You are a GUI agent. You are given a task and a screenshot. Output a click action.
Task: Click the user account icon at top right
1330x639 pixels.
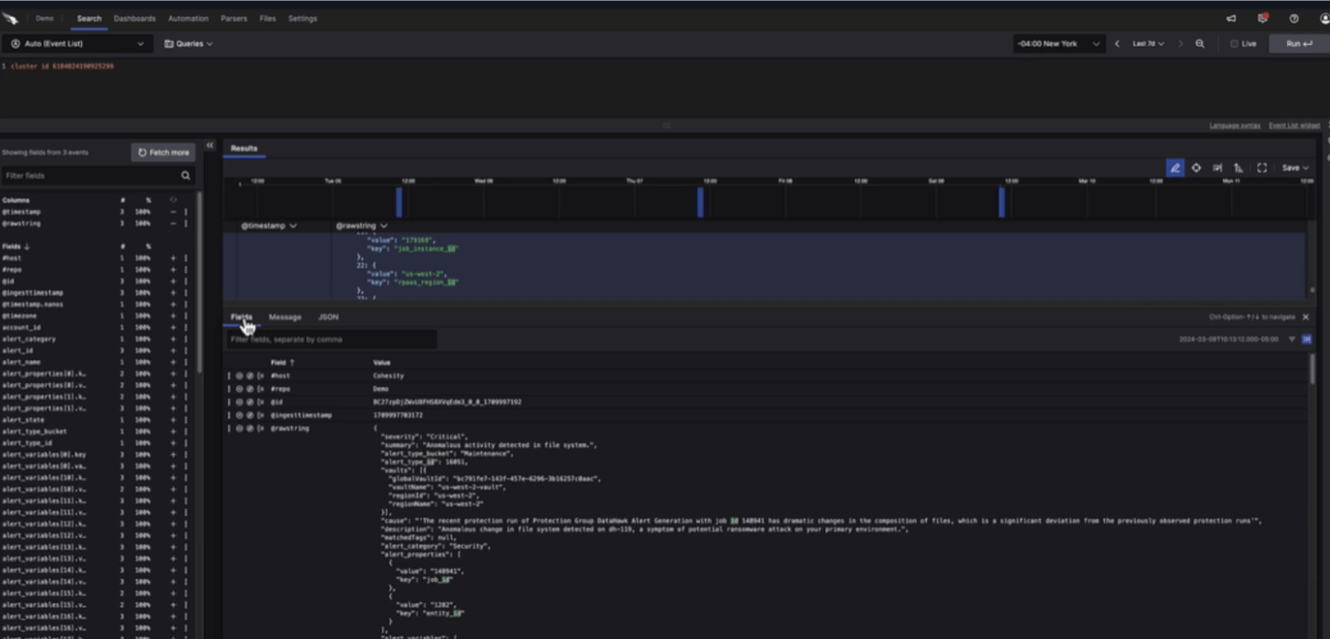point(1323,18)
